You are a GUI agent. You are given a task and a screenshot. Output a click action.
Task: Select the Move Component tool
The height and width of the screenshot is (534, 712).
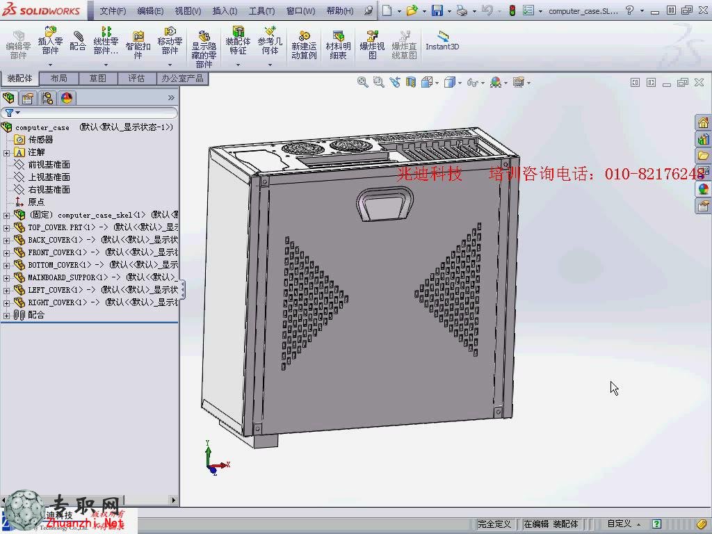click(x=170, y=41)
